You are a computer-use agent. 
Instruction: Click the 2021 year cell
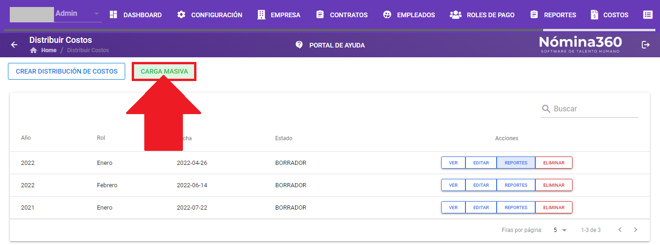tap(28, 208)
